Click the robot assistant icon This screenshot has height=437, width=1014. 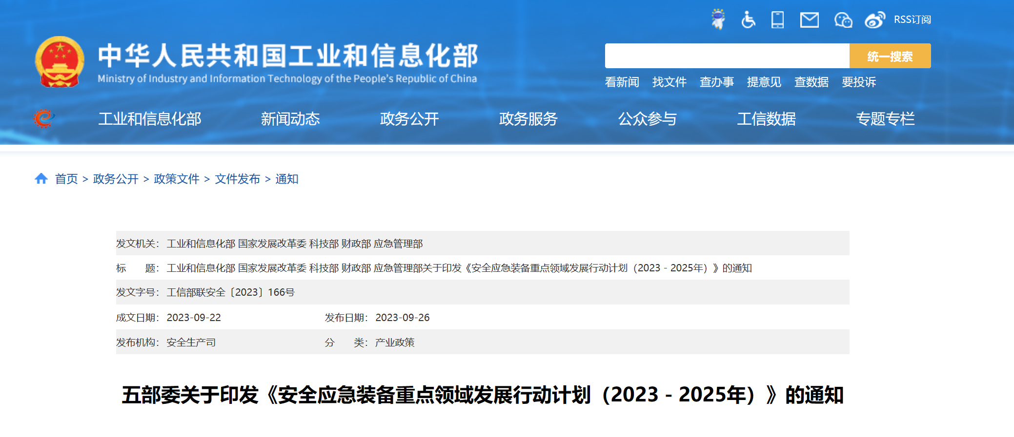(718, 19)
